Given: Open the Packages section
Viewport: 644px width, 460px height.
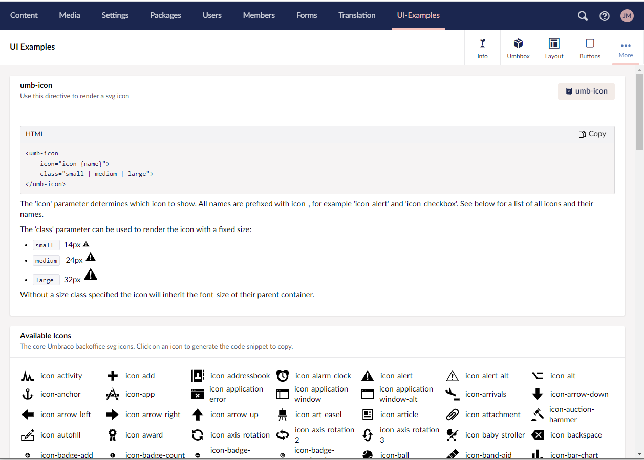Looking at the screenshot, I should click(165, 15).
